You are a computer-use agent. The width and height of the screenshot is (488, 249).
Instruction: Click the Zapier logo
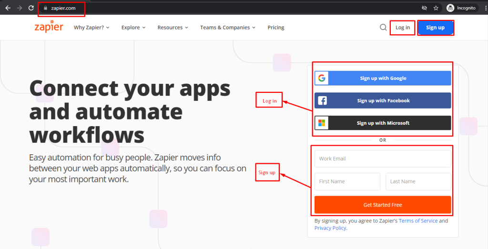click(x=49, y=26)
